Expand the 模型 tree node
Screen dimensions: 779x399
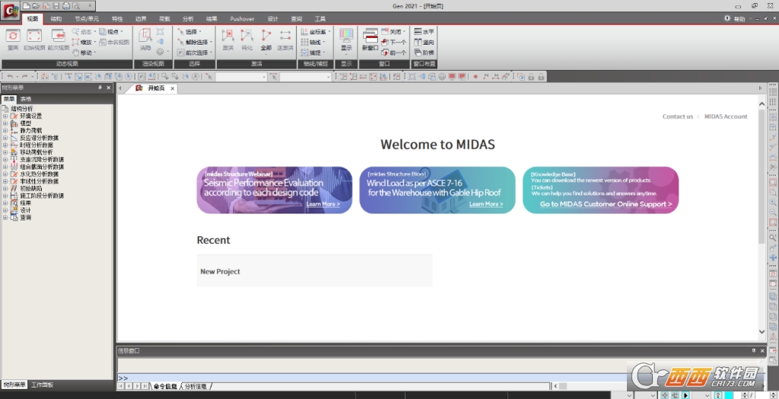[x=5, y=123]
